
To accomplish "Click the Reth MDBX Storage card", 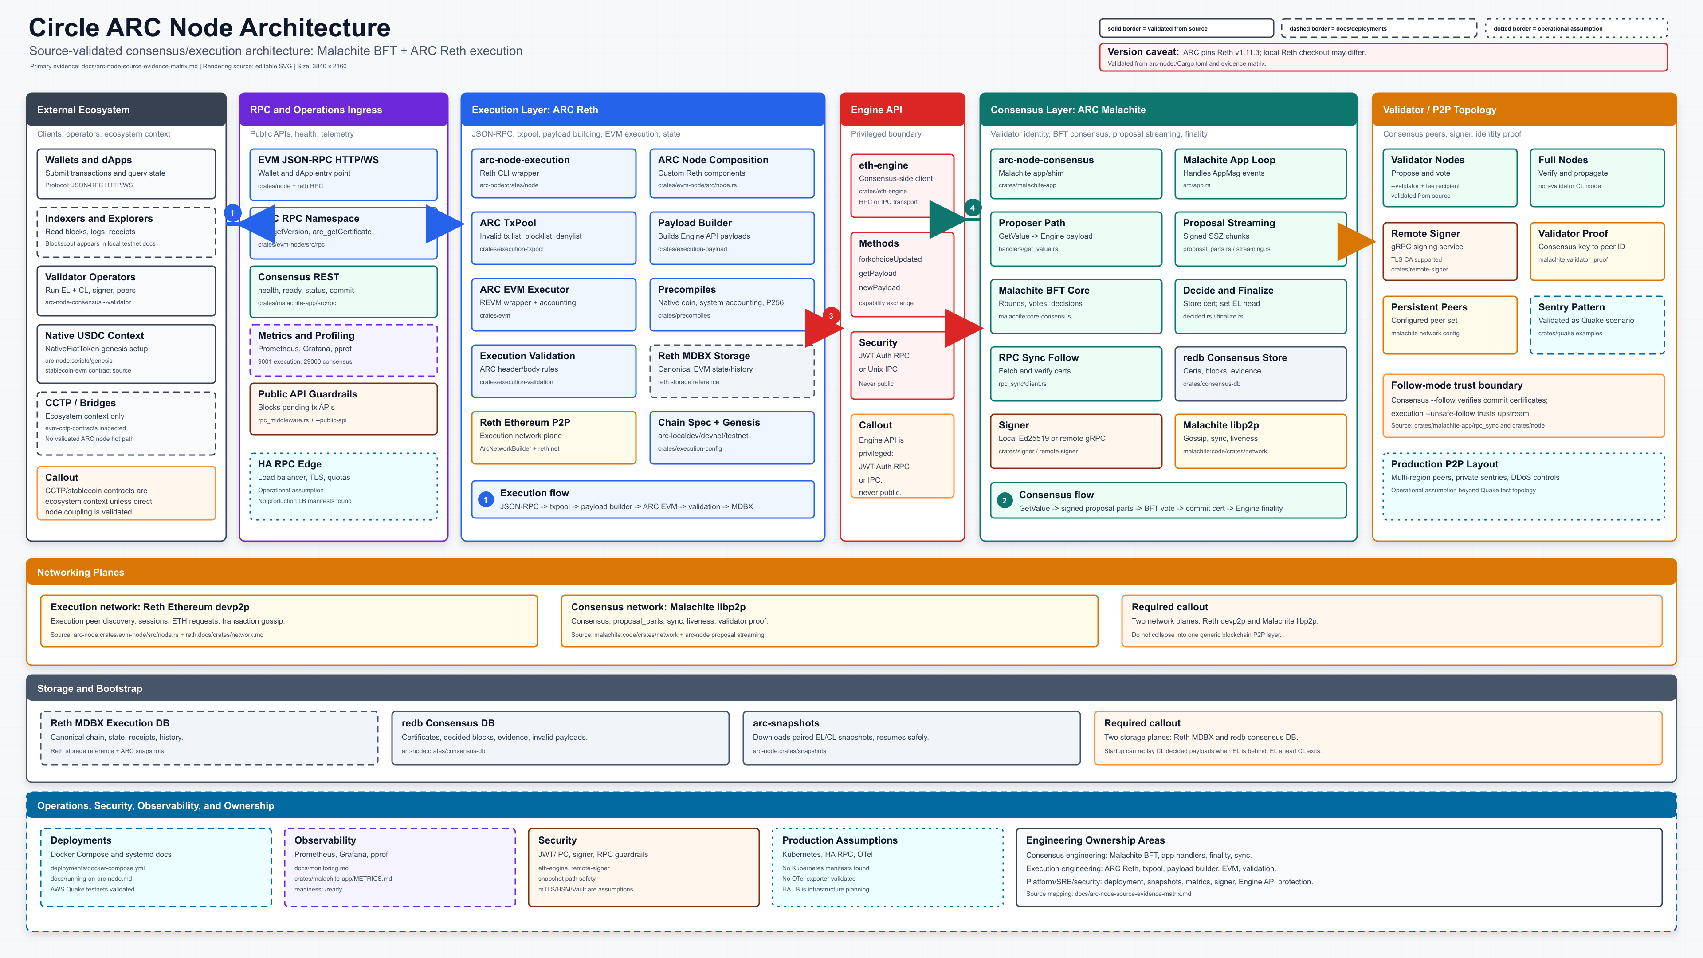I will [732, 371].
